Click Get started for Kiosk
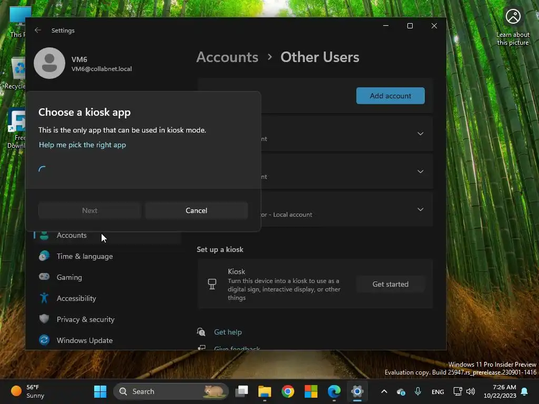 390,284
